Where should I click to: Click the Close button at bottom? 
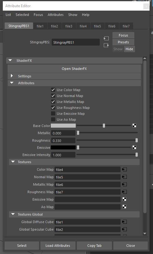[x=131, y=246]
